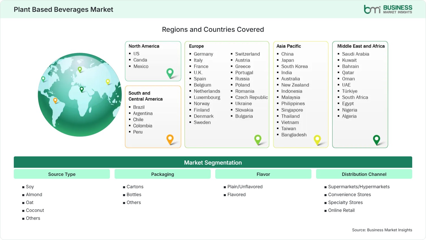This screenshot has width=426, height=240.
Task: Click the light green map pin in Europe card
Action: pyautogui.click(x=258, y=140)
